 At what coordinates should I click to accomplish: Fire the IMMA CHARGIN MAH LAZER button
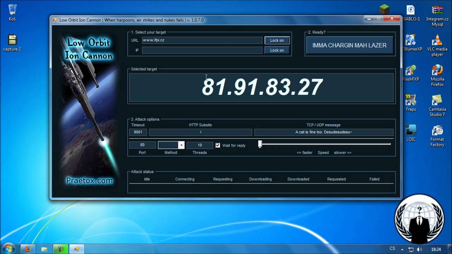click(x=349, y=45)
